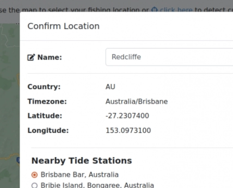The height and width of the screenshot is (188, 233).
Task: Select the Brisbane Bar, Australia radio button
Action: pyautogui.click(x=35, y=174)
